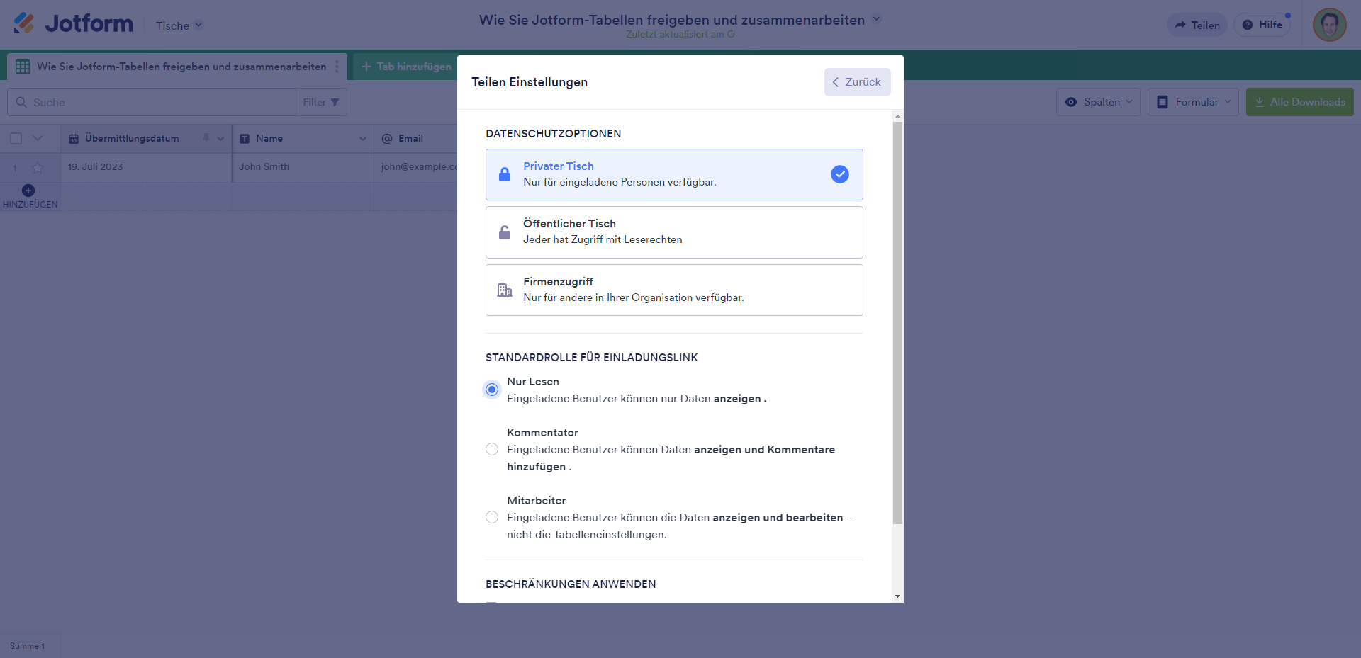Click the pin icon in Übermittlungsdatum column
1361x658 pixels.
coord(206,138)
